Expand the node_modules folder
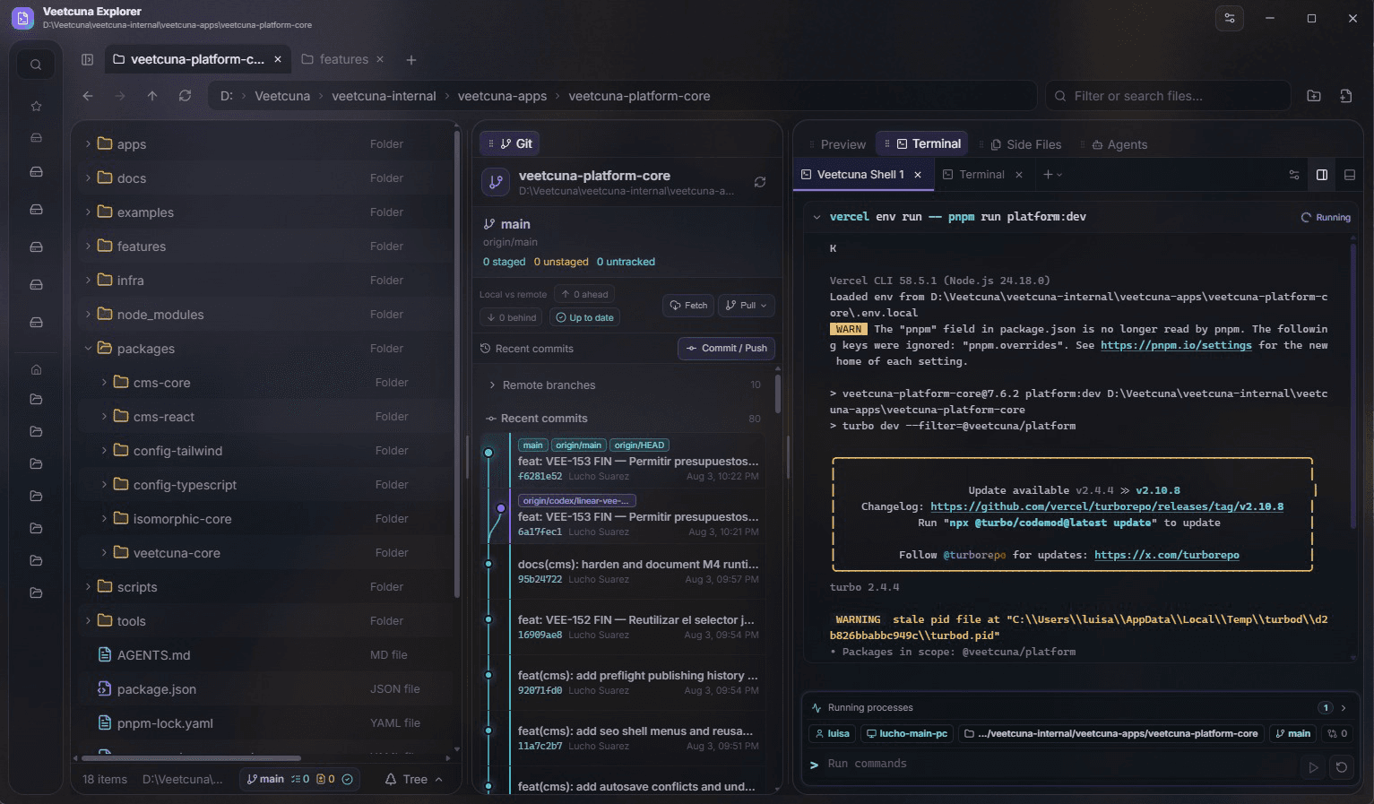The width and height of the screenshot is (1374, 804). coord(88,314)
